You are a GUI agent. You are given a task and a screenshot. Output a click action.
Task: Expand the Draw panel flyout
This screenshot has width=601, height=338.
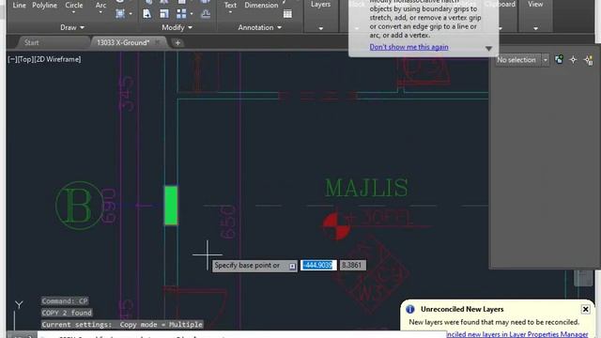click(72, 27)
